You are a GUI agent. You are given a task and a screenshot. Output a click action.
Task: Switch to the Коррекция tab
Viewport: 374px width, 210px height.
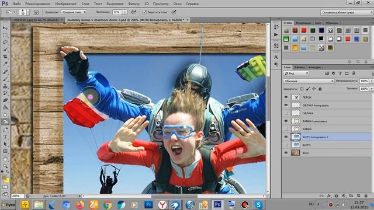point(303,23)
